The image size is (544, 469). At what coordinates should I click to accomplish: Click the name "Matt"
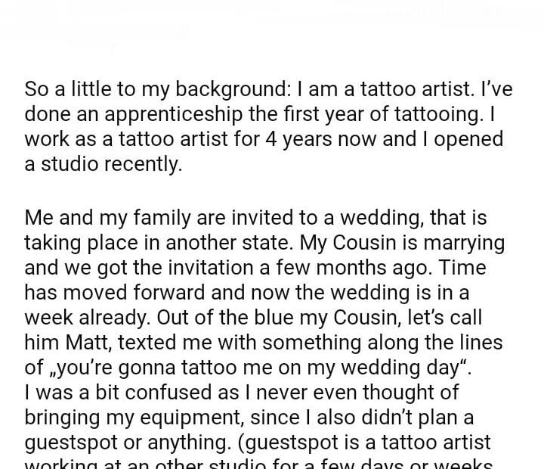pos(85,343)
